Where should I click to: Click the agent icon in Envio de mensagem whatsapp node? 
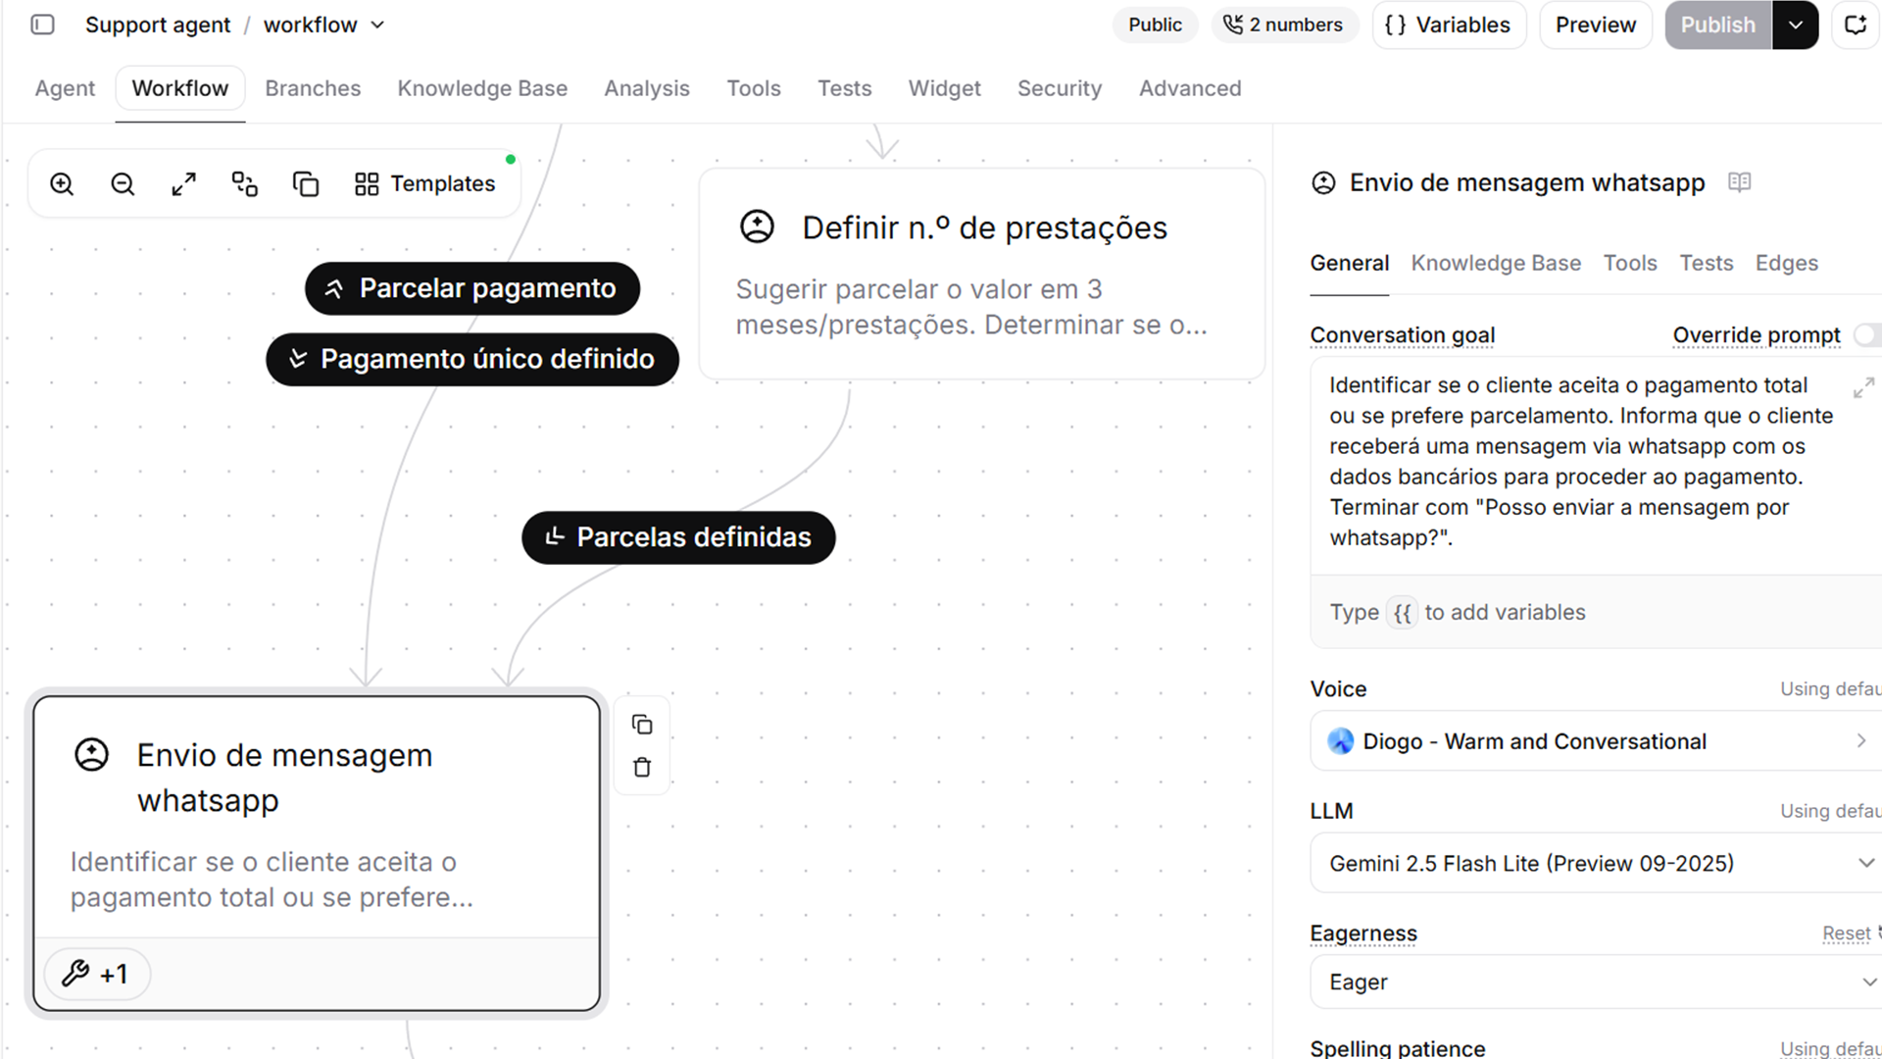(92, 755)
